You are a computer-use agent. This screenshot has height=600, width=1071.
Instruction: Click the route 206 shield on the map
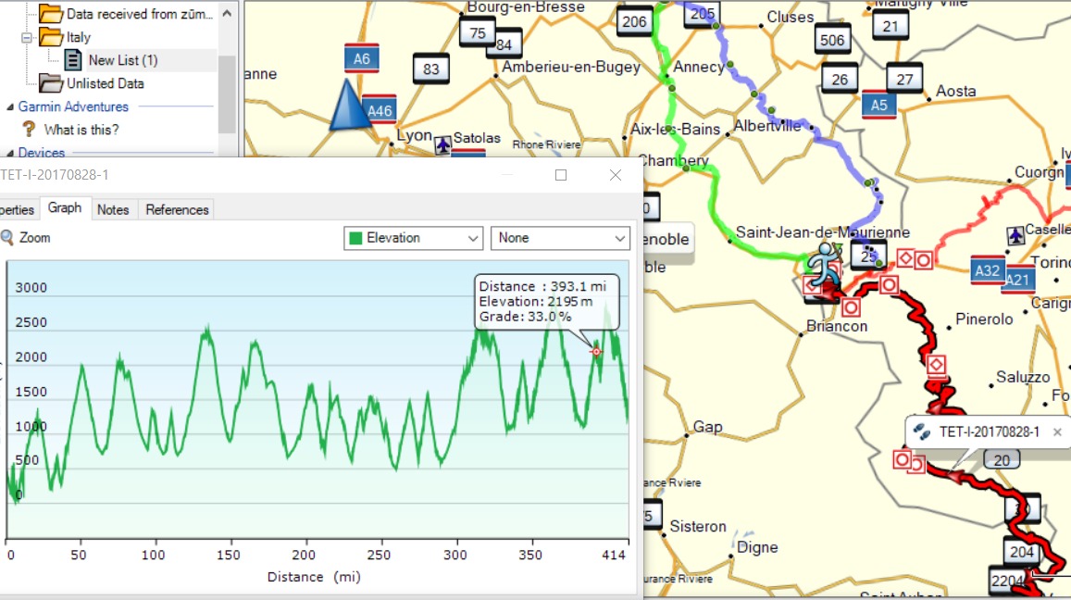click(634, 22)
